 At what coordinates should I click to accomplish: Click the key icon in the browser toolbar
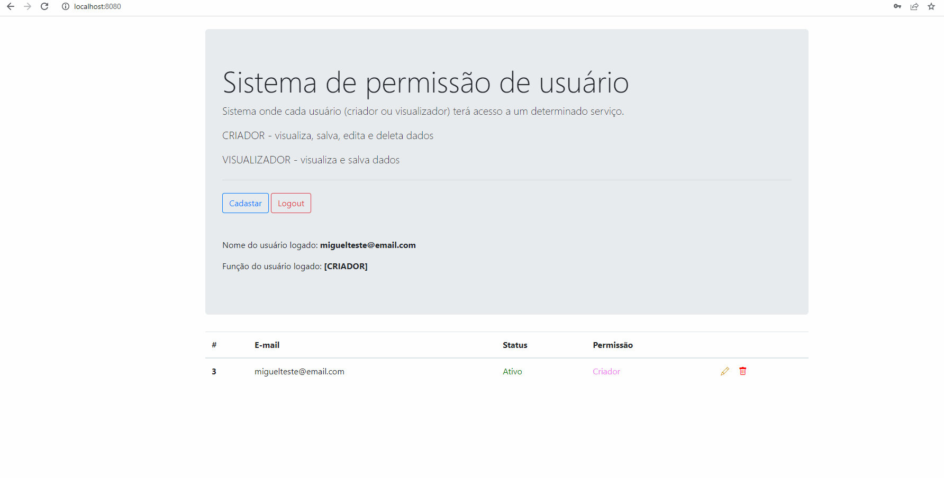[x=897, y=6]
